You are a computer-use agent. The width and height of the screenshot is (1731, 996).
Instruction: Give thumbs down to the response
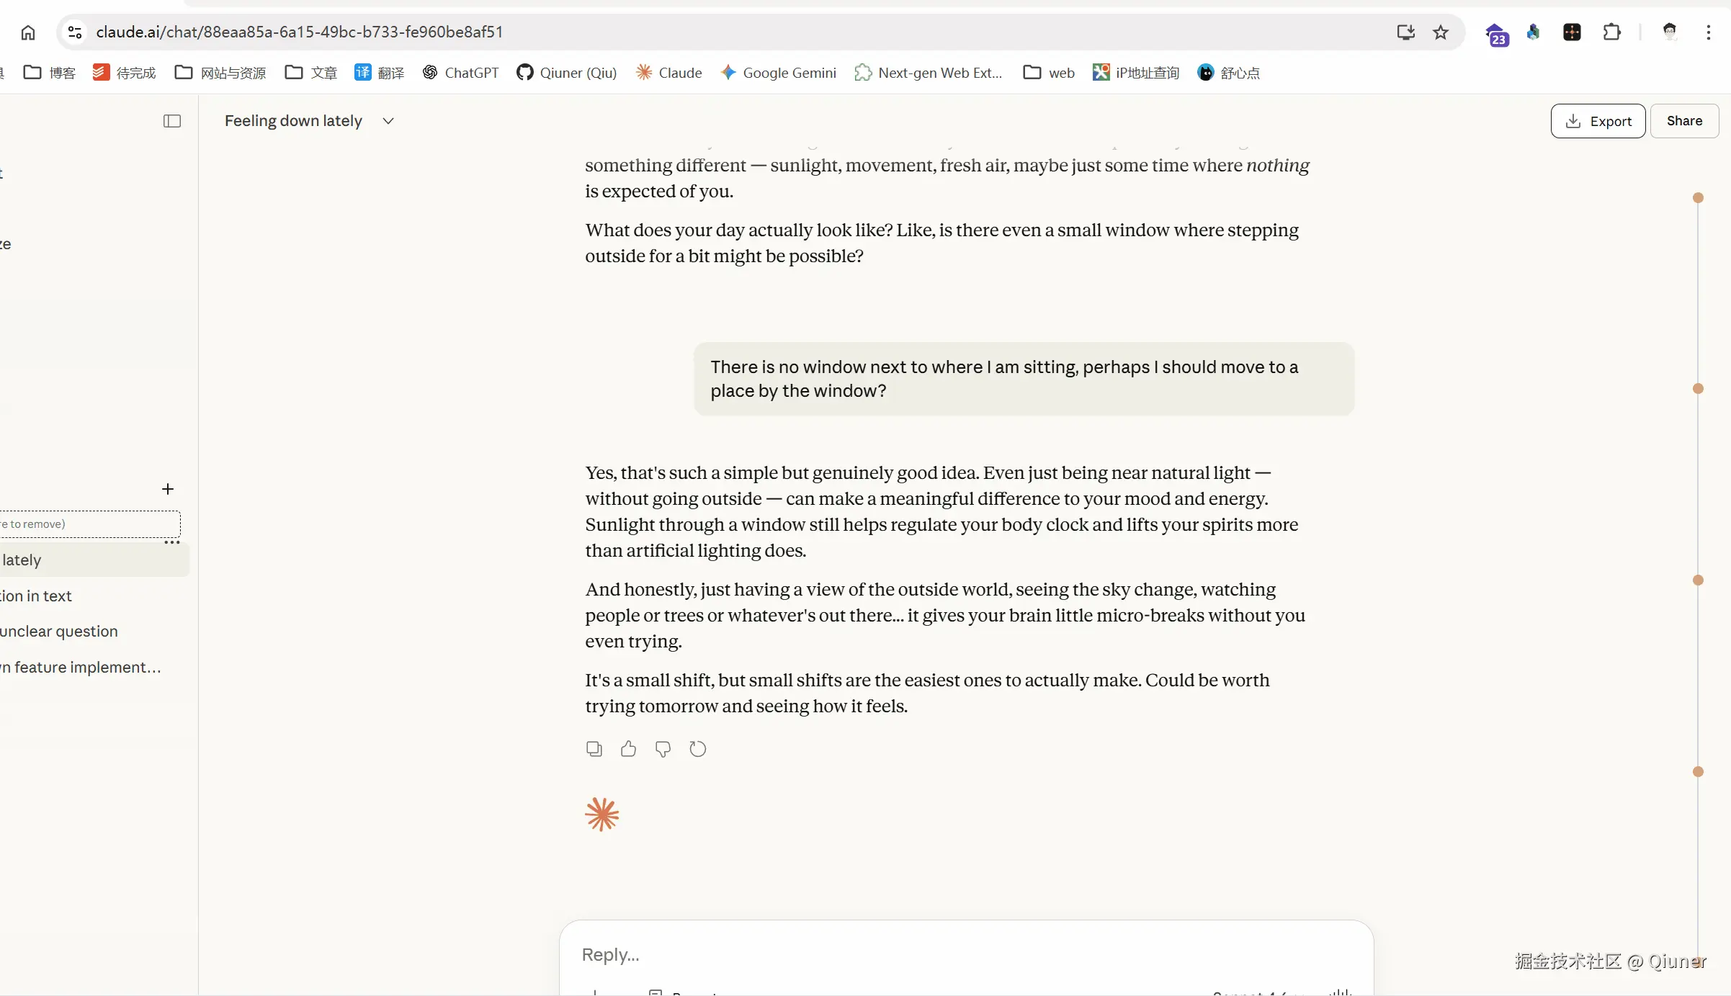coord(663,749)
